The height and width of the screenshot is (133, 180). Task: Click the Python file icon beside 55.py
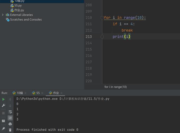(12, 6)
